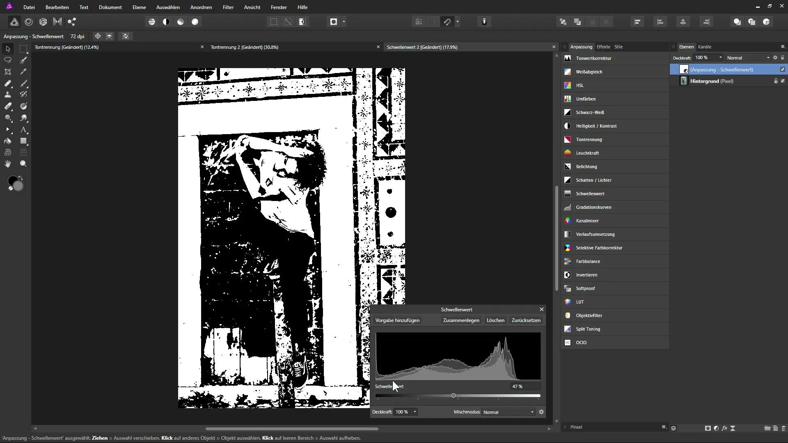The width and height of the screenshot is (788, 443).
Task: Add a Gradationskurven adjustment
Action: pyautogui.click(x=615, y=207)
